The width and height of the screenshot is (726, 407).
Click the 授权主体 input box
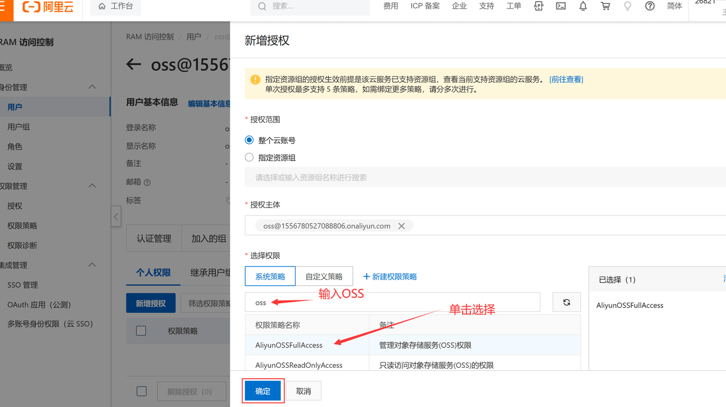[x=486, y=226]
